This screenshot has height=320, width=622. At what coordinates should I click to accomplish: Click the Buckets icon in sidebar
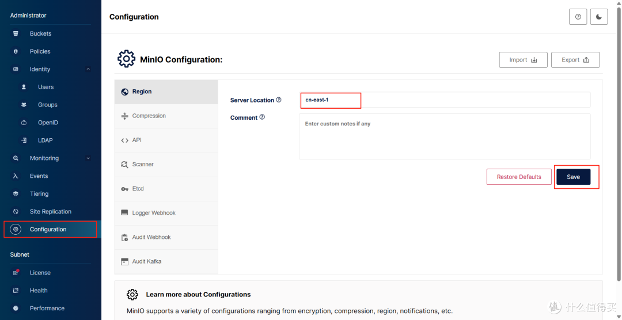coord(16,34)
